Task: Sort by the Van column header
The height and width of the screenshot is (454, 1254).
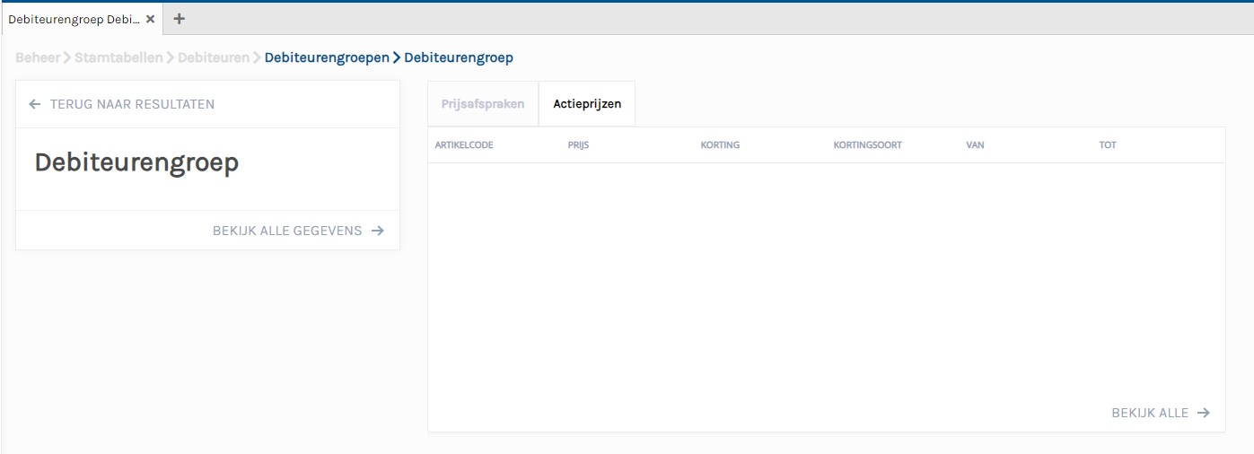Action: [x=975, y=145]
